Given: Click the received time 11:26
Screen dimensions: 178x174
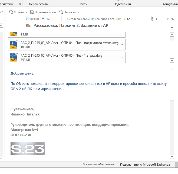Looking at the screenshot, I should [x=170, y=19].
